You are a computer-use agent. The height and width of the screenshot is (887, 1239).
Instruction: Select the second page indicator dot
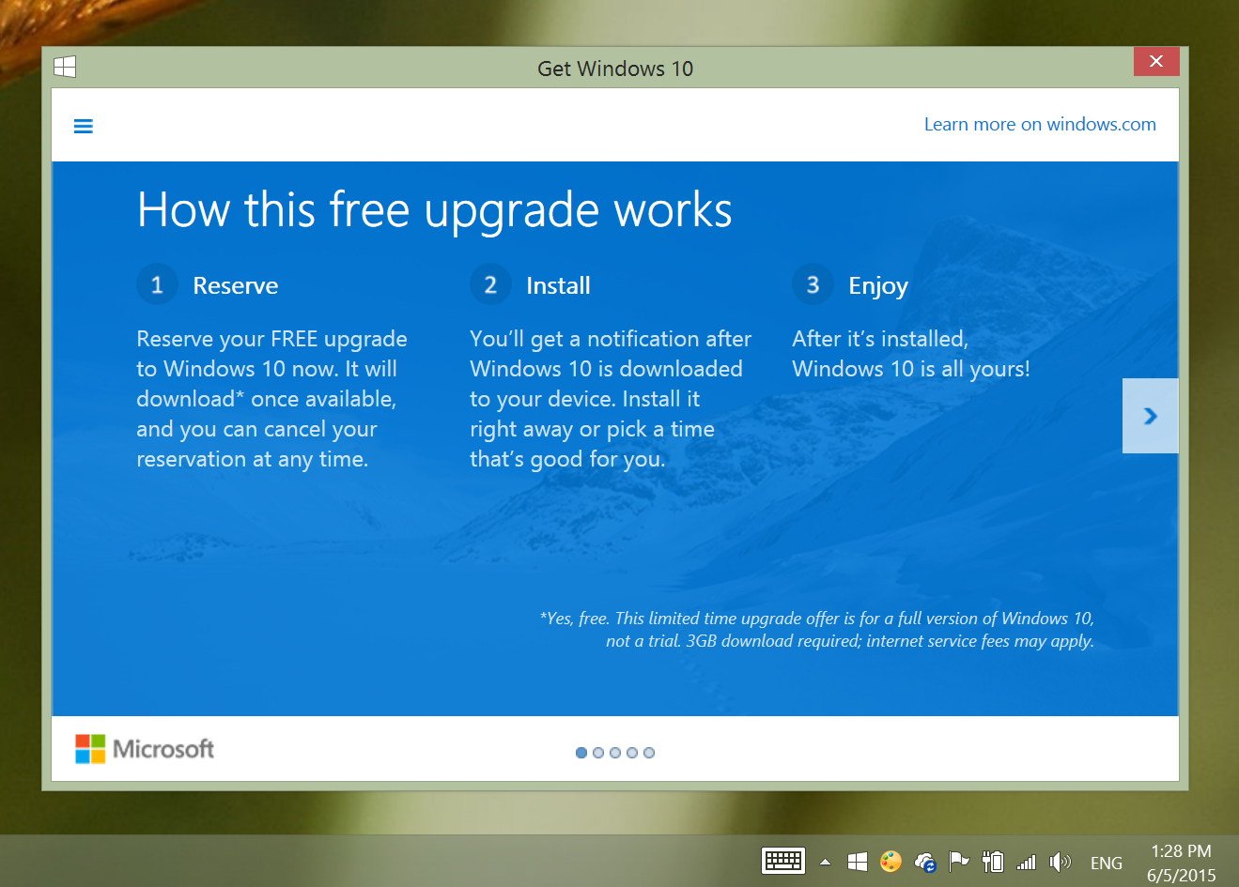(598, 753)
